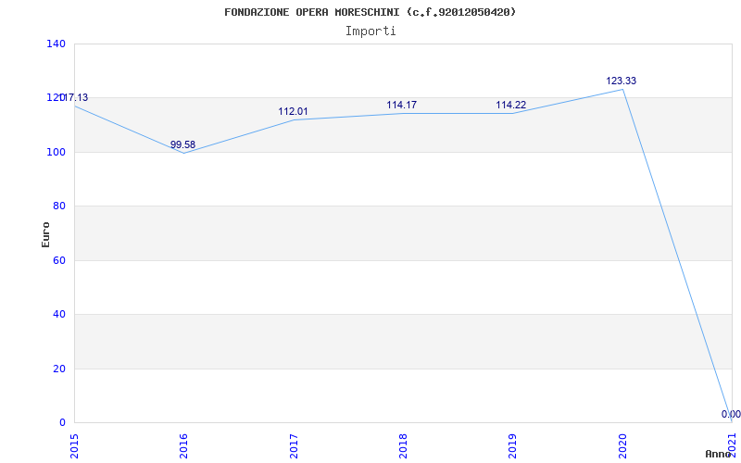The image size is (741, 463).
Task: Click the 114.17 data label
Action: [402, 105]
